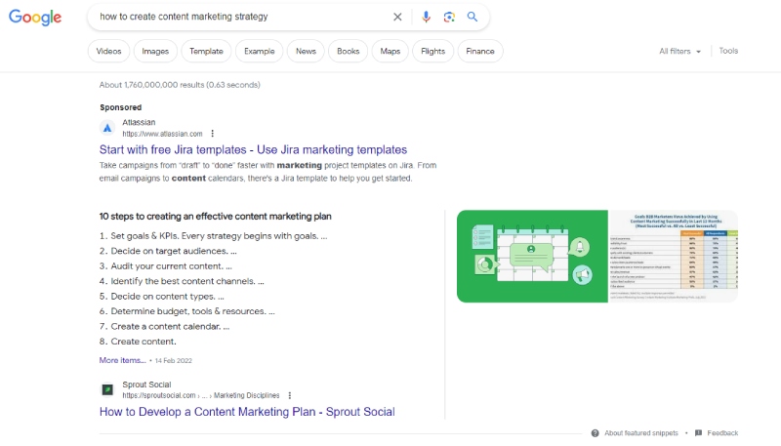
Task: Click the sproutsocial.com breadcrumb URL
Action: pos(201,395)
